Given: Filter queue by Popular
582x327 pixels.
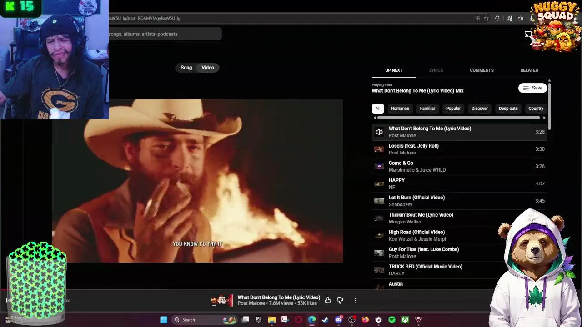Looking at the screenshot, I should pyautogui.click(x=453, y=109).
